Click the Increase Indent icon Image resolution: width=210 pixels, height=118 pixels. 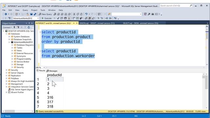[x=110, y=18]
